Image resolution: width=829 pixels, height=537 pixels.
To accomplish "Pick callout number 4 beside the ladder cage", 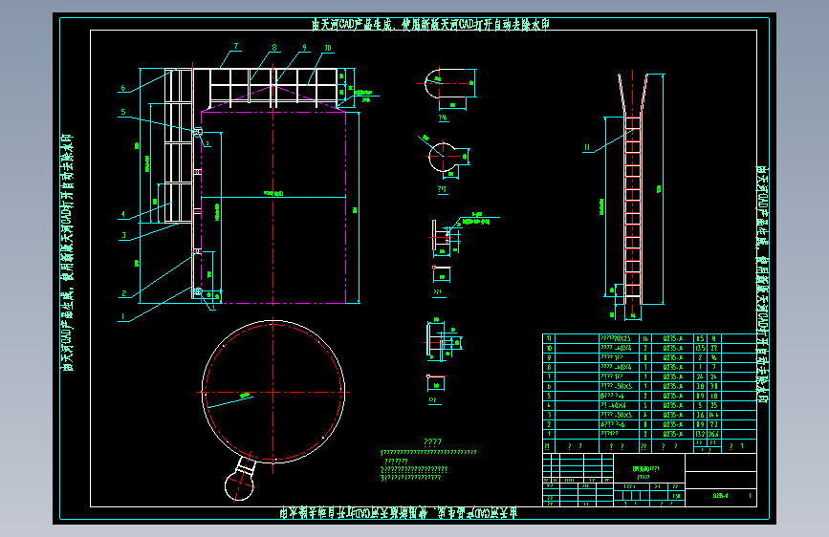I will point(123,215).
